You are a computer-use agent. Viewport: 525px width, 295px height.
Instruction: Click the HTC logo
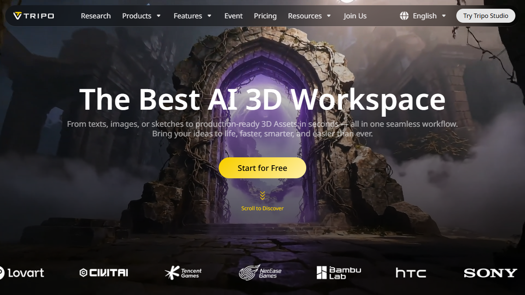click(411, 273)
